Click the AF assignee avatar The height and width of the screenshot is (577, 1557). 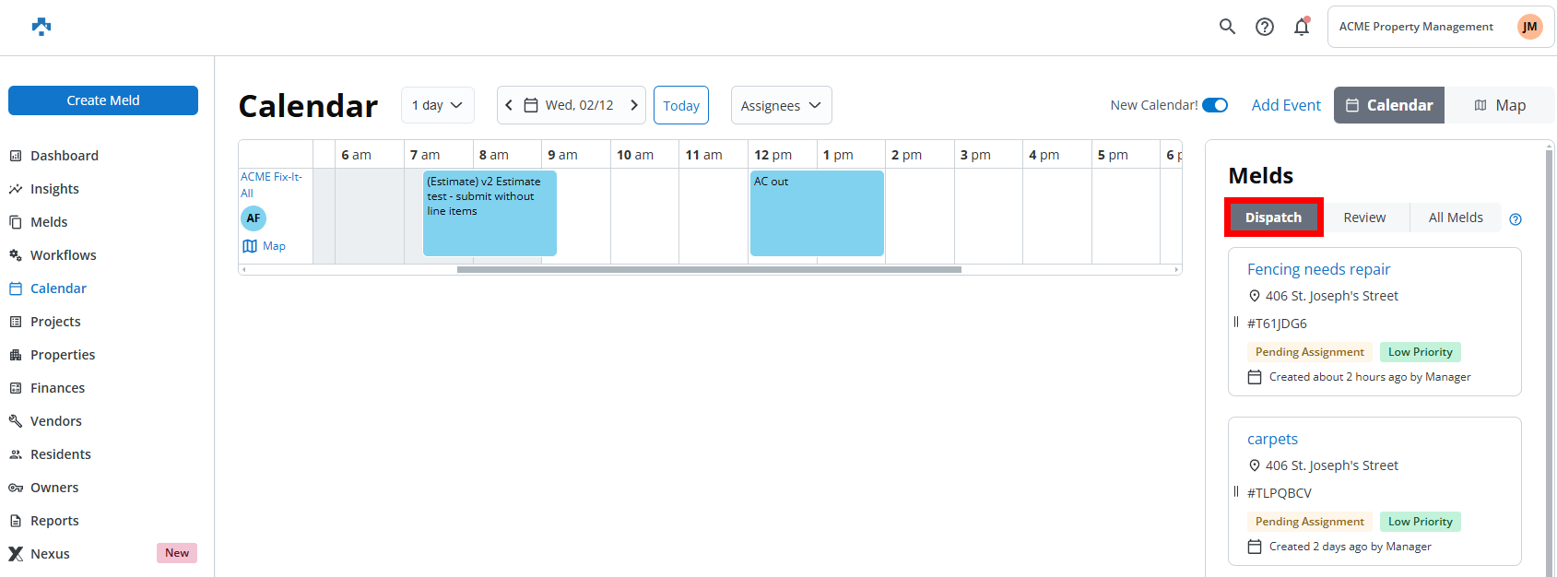(x=254, y=218)
